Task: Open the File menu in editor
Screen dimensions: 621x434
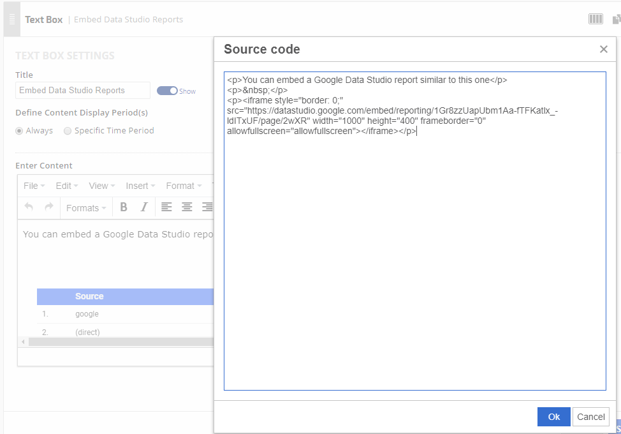Action: (x=34, y=186)
